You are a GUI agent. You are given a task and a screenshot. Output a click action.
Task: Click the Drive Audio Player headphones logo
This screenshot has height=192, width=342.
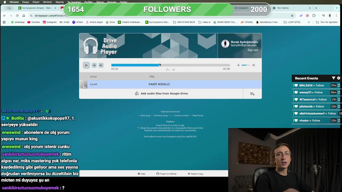[91, 46]
